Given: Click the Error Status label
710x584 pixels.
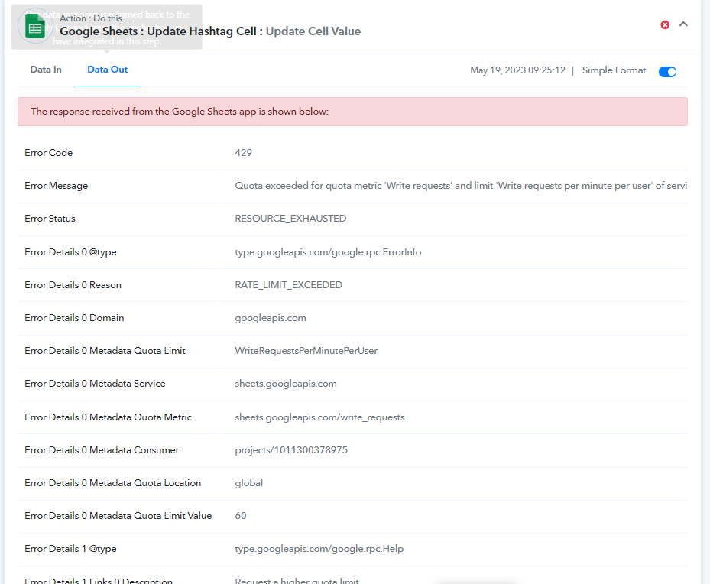Looking at the screenshot, I should tap(50, 218).
